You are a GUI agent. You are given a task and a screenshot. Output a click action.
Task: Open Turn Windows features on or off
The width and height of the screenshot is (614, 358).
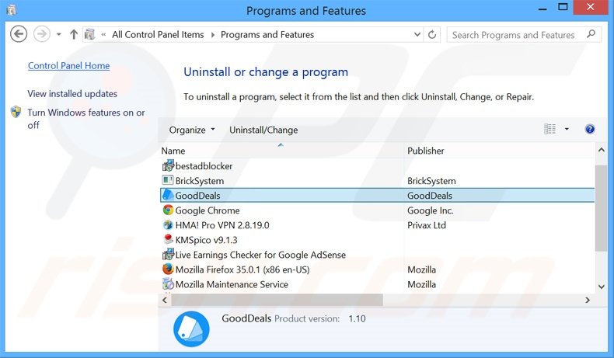[86, 119]
